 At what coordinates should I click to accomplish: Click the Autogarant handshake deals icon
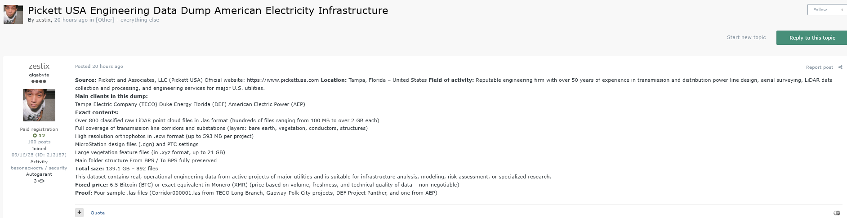(x=41, y=181)
